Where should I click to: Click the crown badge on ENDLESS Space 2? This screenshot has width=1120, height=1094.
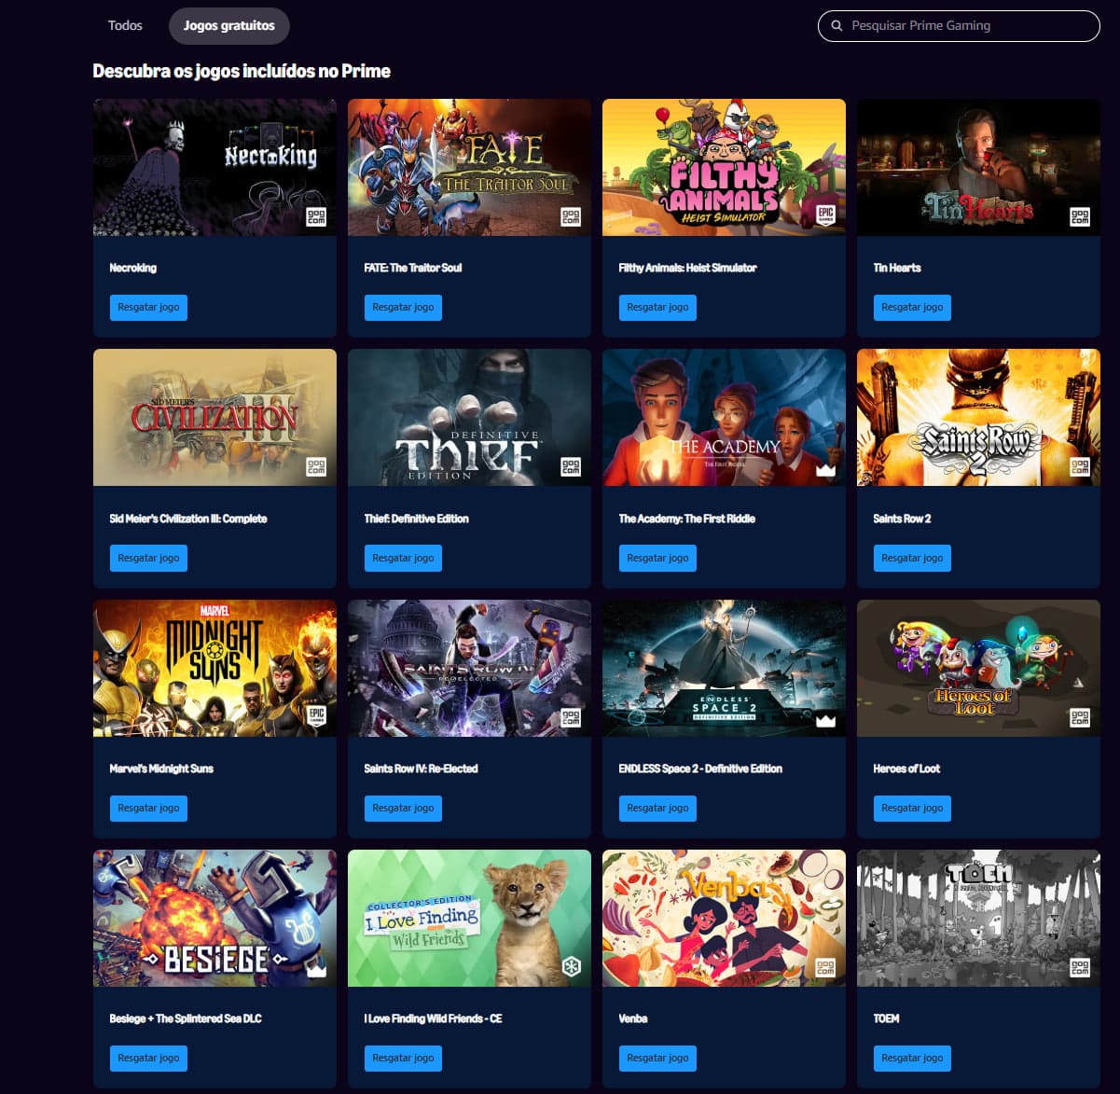pyautogui.click(x=825, y=719)
